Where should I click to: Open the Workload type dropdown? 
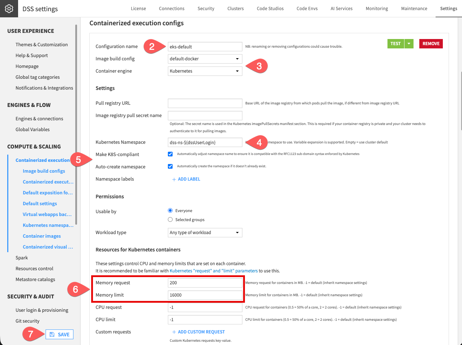point(205,233)
